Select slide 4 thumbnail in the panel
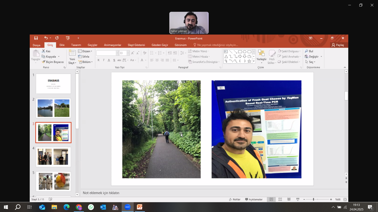 pos(53,157)
